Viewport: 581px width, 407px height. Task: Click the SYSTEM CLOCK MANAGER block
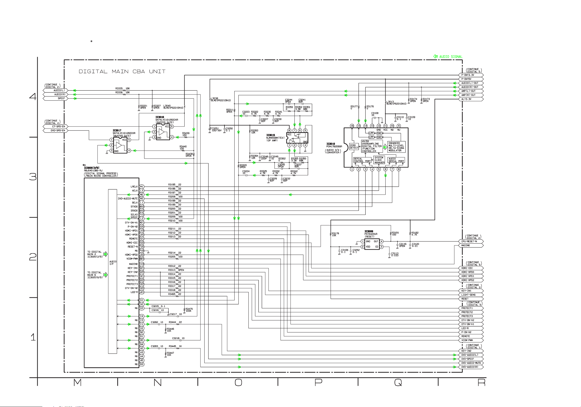[x=379, y=160]
